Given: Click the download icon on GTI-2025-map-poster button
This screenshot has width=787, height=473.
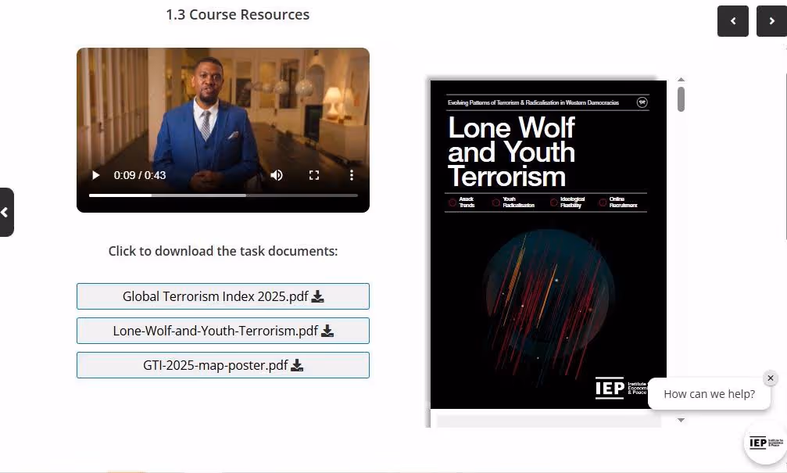Looking at the screenshot, I should click(297, 364).
